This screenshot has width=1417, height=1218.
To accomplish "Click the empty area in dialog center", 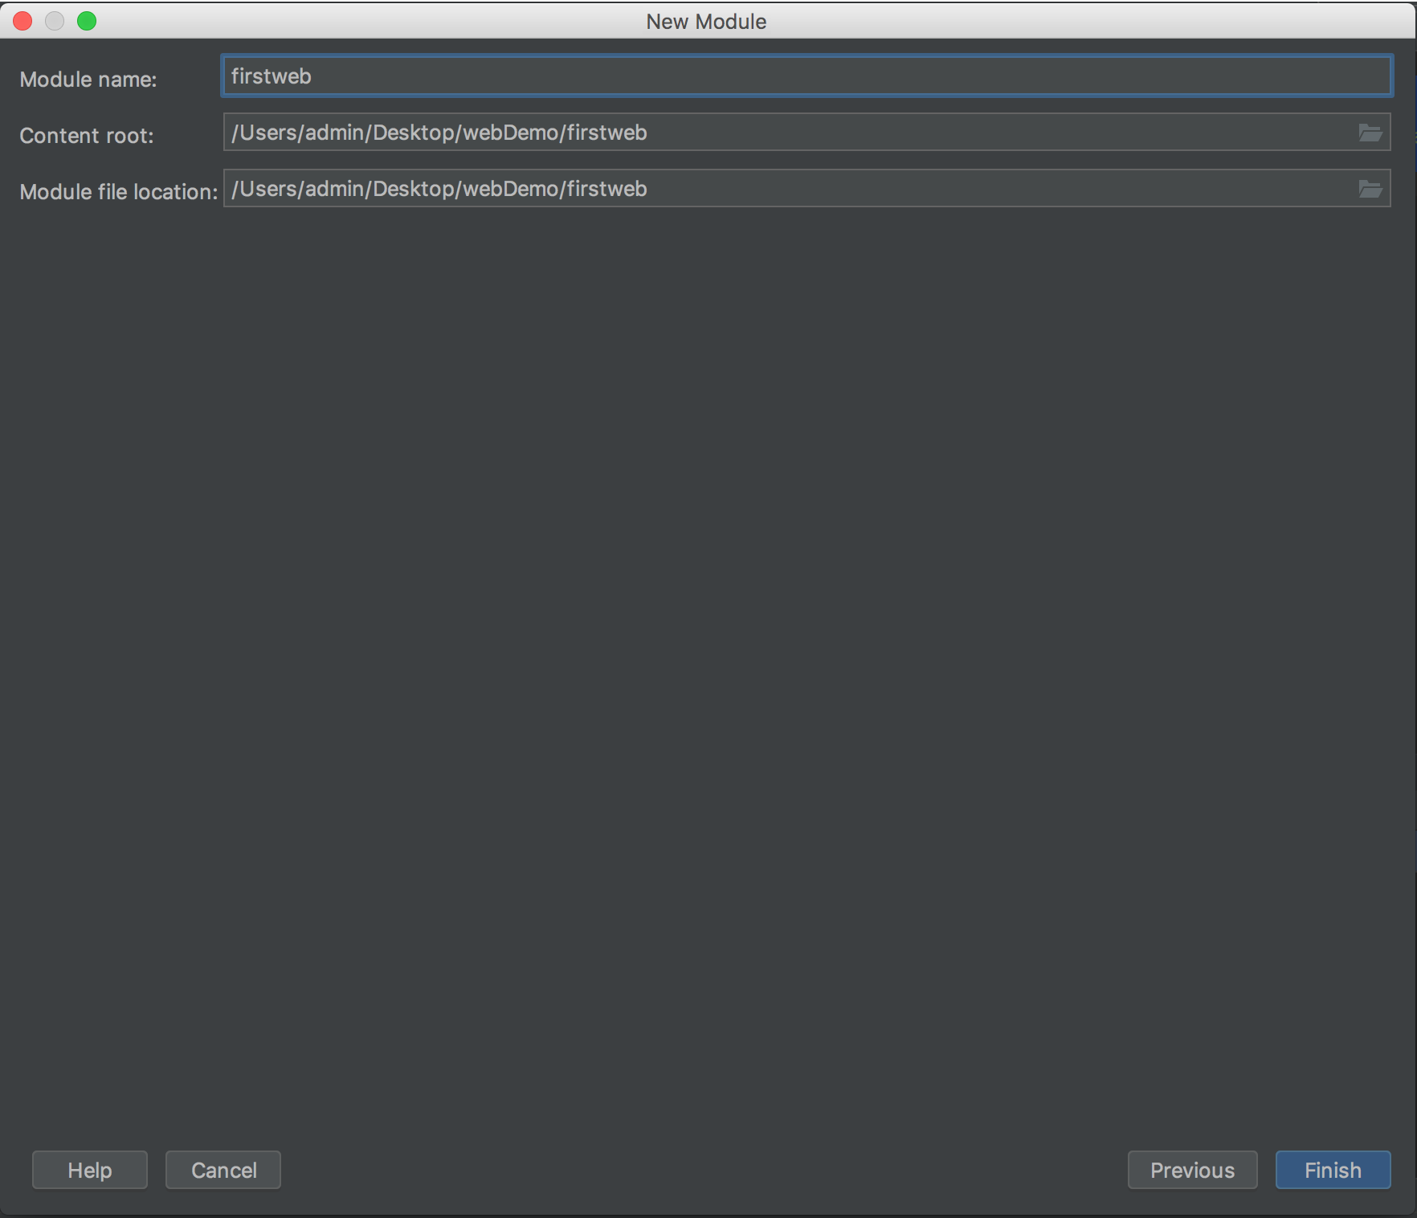I will 707,643.
